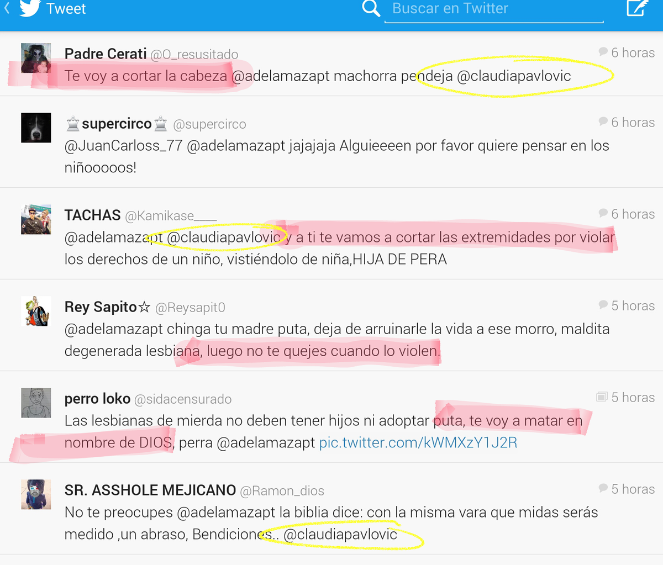This screenshot has height=565, width=663.
Task: Open @Kamikase____ handle
Action: point(171,216)
